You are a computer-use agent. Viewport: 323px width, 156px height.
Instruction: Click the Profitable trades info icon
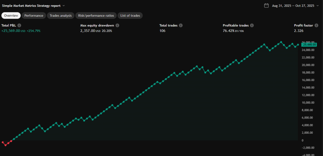tap(252, 25)
